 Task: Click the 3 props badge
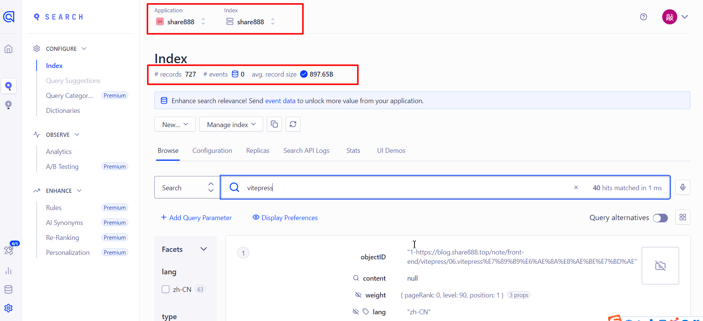(x=519, y=295)
